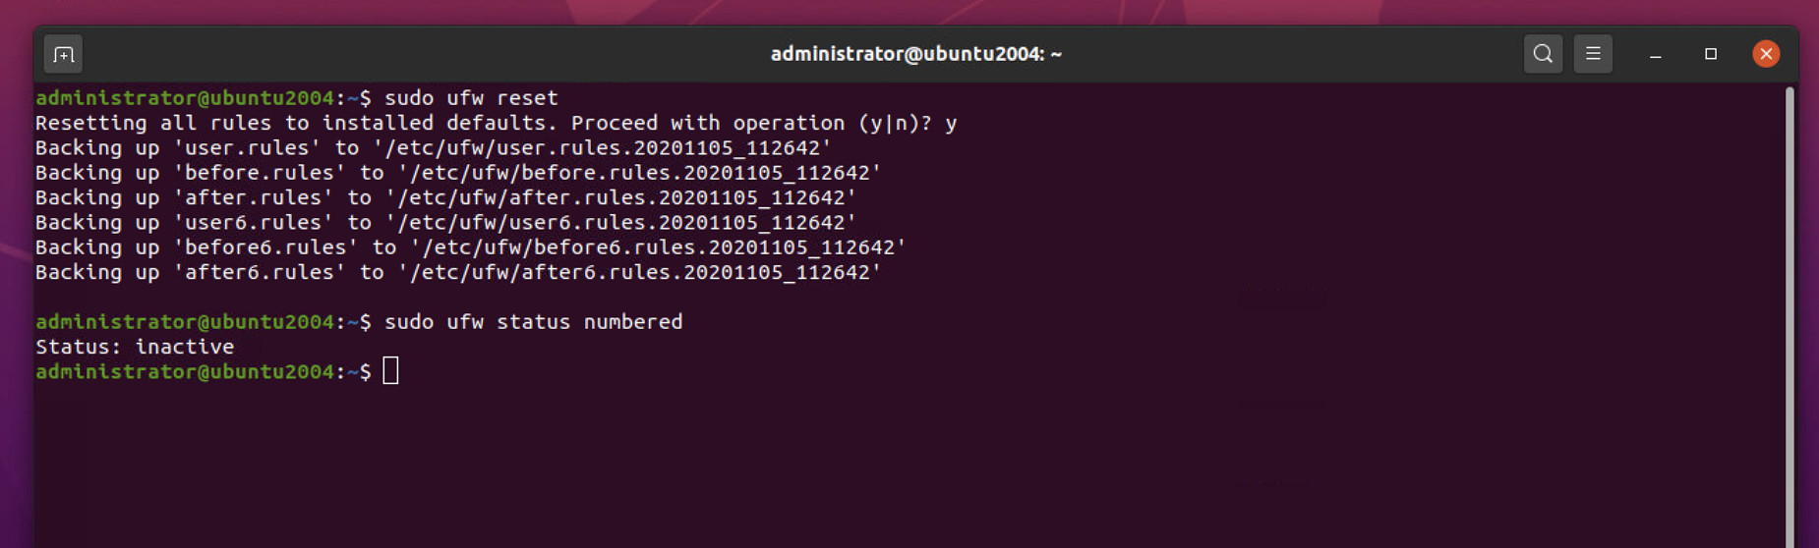Viewport: 1819px width, 548px height.
Task: Click the before.rules backup path line
Action: click(x=458, y=173)
